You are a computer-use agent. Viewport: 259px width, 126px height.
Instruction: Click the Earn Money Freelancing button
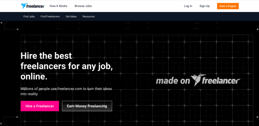click(87, 106)
